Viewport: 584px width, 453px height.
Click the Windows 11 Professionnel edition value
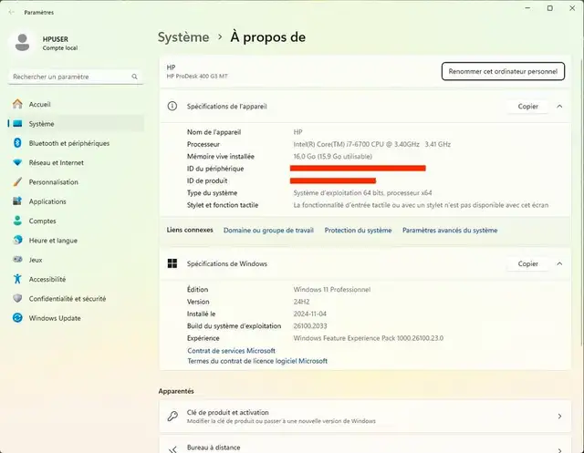[x=332, y=289]
